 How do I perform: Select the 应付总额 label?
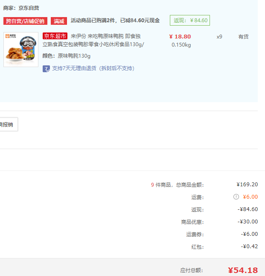[192, 270]
